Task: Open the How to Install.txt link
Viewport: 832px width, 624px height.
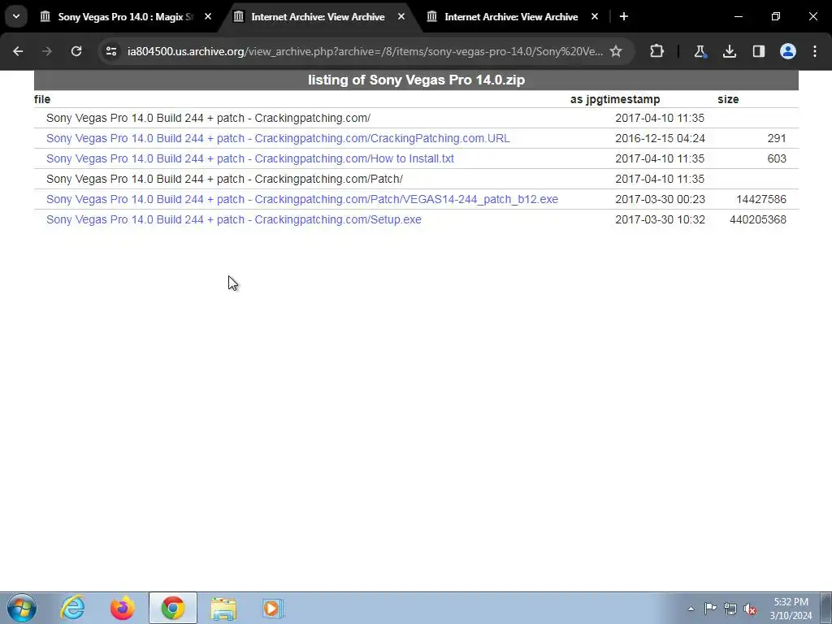Action: pyautogui.click(x=250, y=158)
